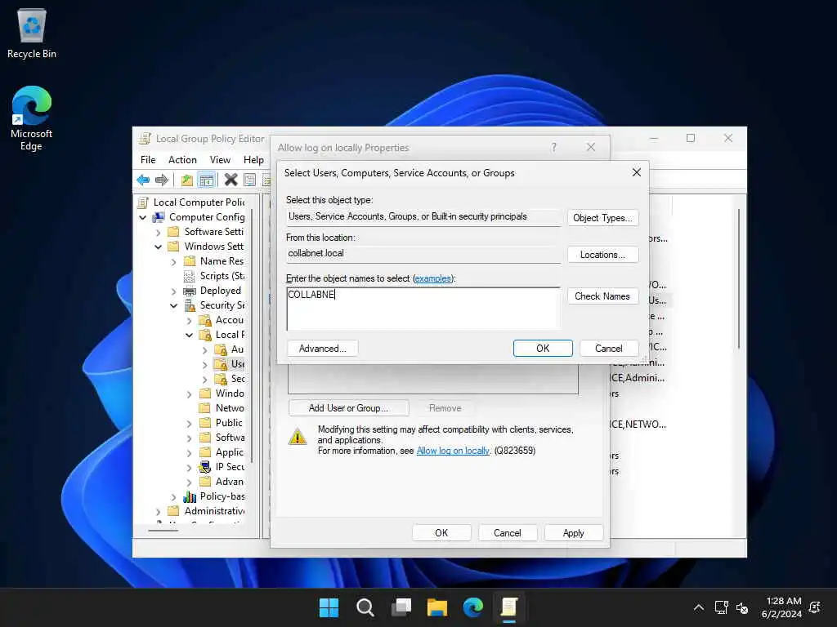Click OK in Select Users dialog
Viewport: 837px width, 627px height.
tap(543, 348)
